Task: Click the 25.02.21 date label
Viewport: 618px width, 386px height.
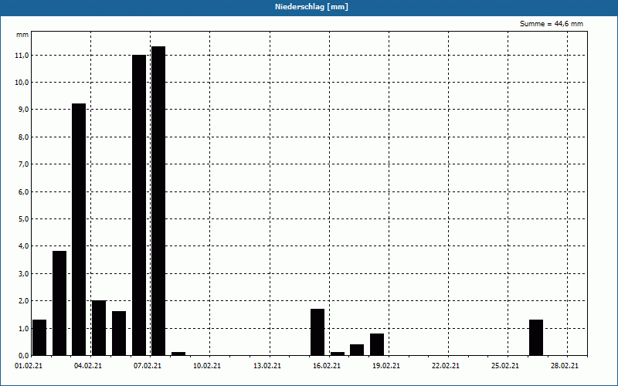Action: point(505,366)
